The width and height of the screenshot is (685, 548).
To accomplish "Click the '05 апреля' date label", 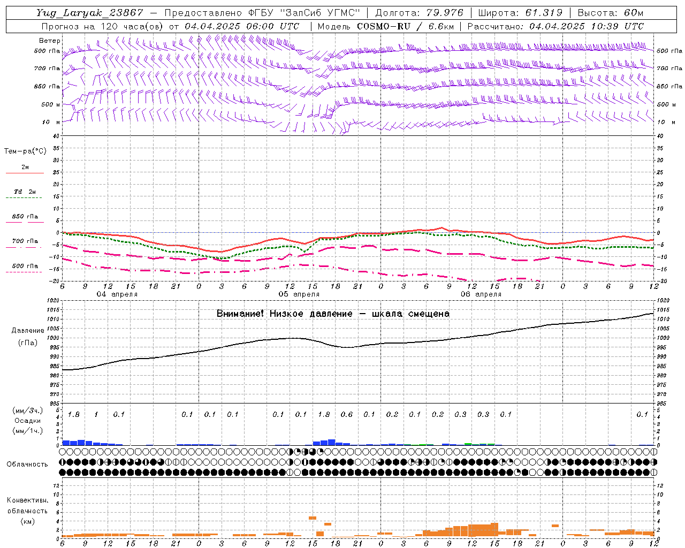I will tap(299, 294).
